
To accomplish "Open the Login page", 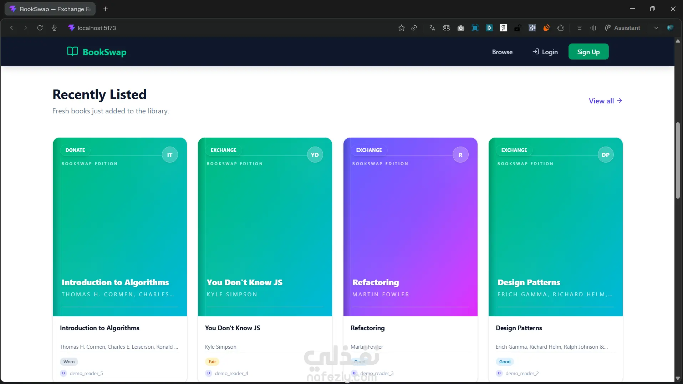I will [x=545, y=52].
